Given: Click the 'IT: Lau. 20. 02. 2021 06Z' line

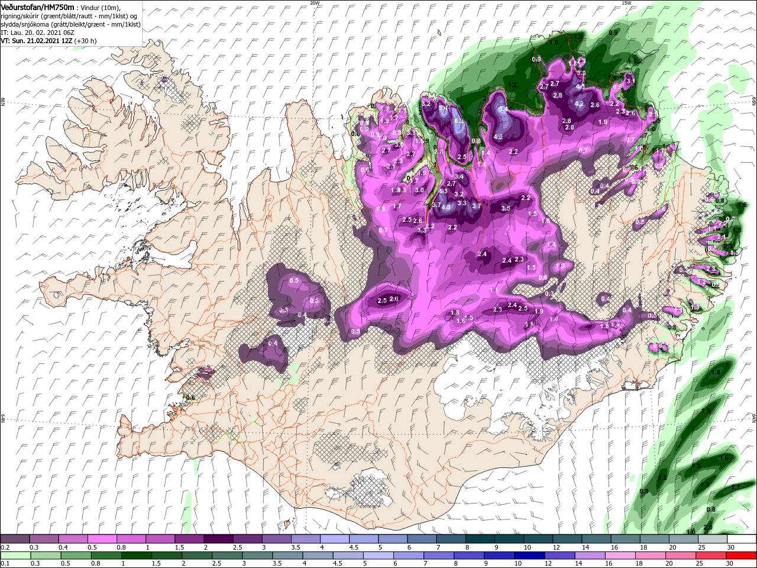Looking at the screenshot, I should coord(37,33).
